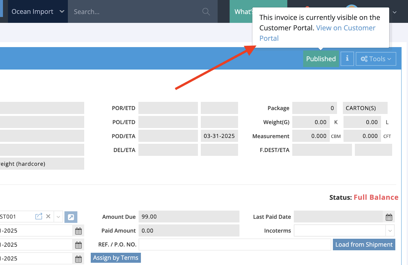Image resolution: width=408 pixels, height=265 pixels.
Task: Click the blue arrow button next to ST001
Action: point(71,217)
